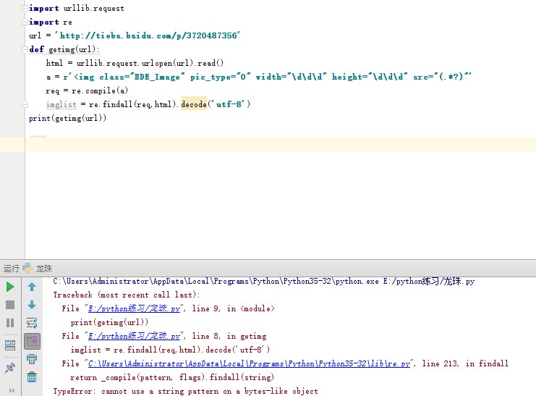Click the Stop process square icon

(10, 305)
